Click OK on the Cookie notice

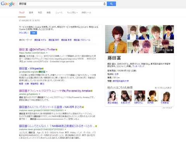coord(34,33)
